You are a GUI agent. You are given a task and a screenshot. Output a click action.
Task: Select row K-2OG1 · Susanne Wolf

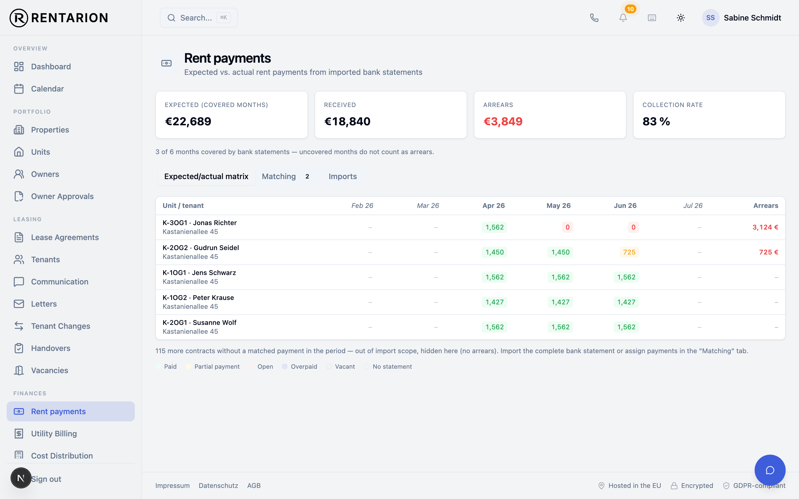pyautogui.click(x=470, y=327)
